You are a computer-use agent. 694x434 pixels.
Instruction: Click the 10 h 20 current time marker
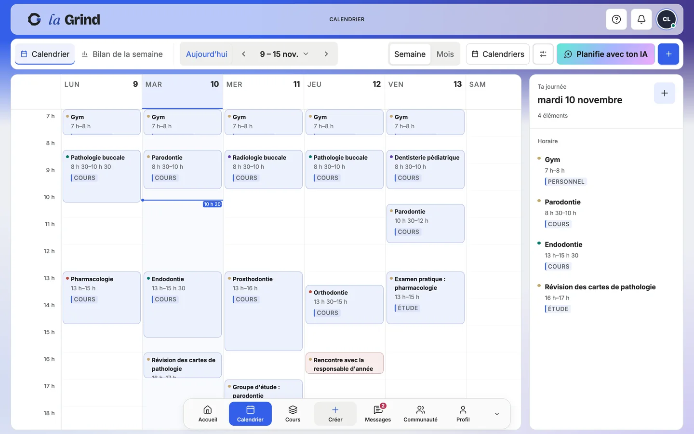point(212,204)
